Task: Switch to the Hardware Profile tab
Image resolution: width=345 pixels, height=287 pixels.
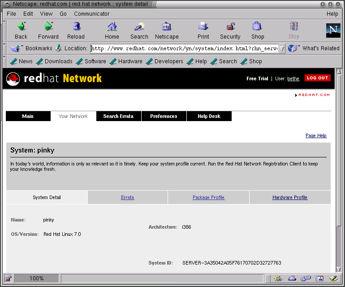Action: tap(290, 197)
